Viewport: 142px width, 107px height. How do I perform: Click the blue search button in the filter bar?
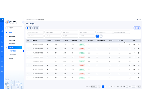tap(97, 36)
